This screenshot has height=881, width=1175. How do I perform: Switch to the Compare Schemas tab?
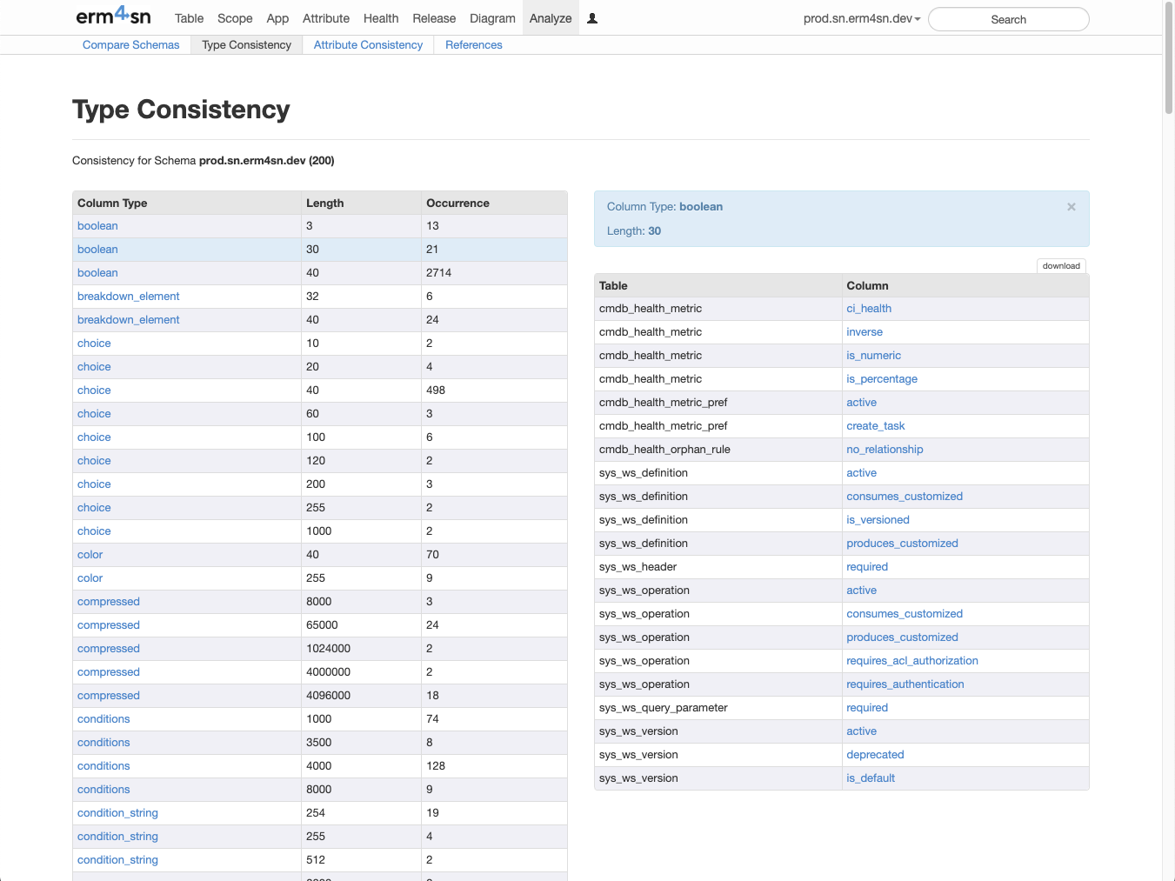[x=130, y=45]
